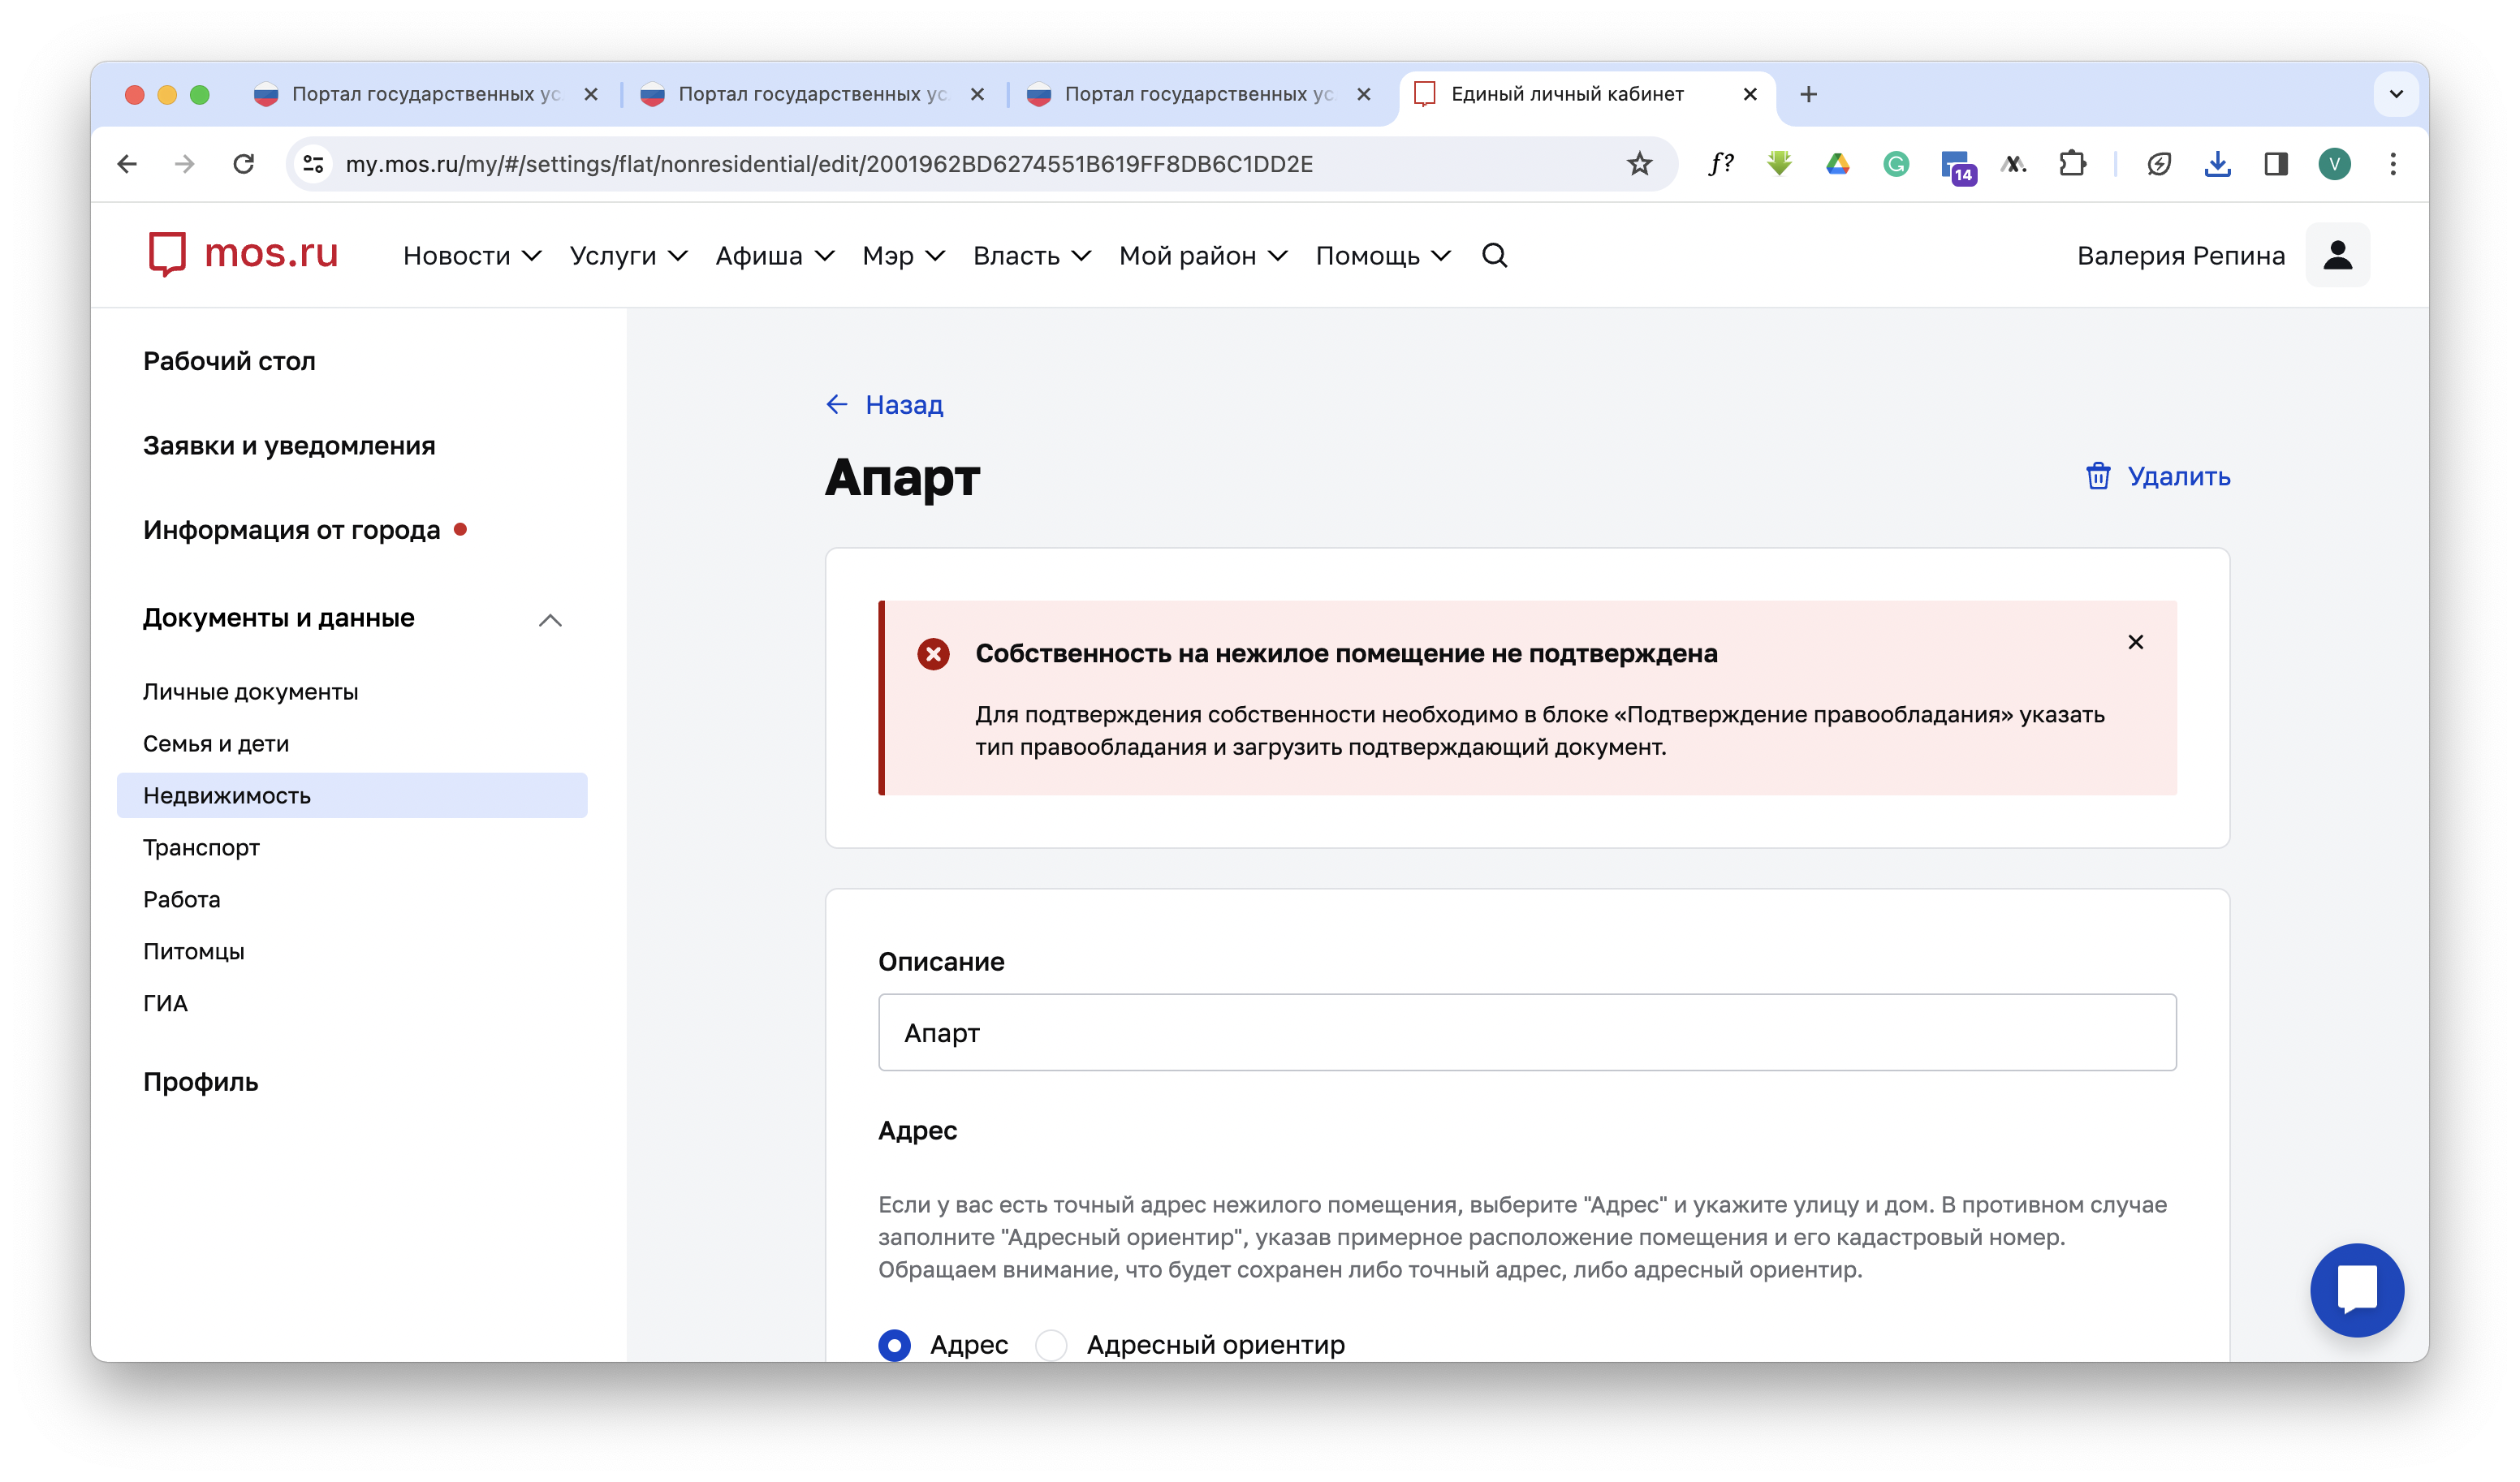The width and height of the screenshot is (2520, 1482).
Task: Reload the page
Action: pos(243,164)
